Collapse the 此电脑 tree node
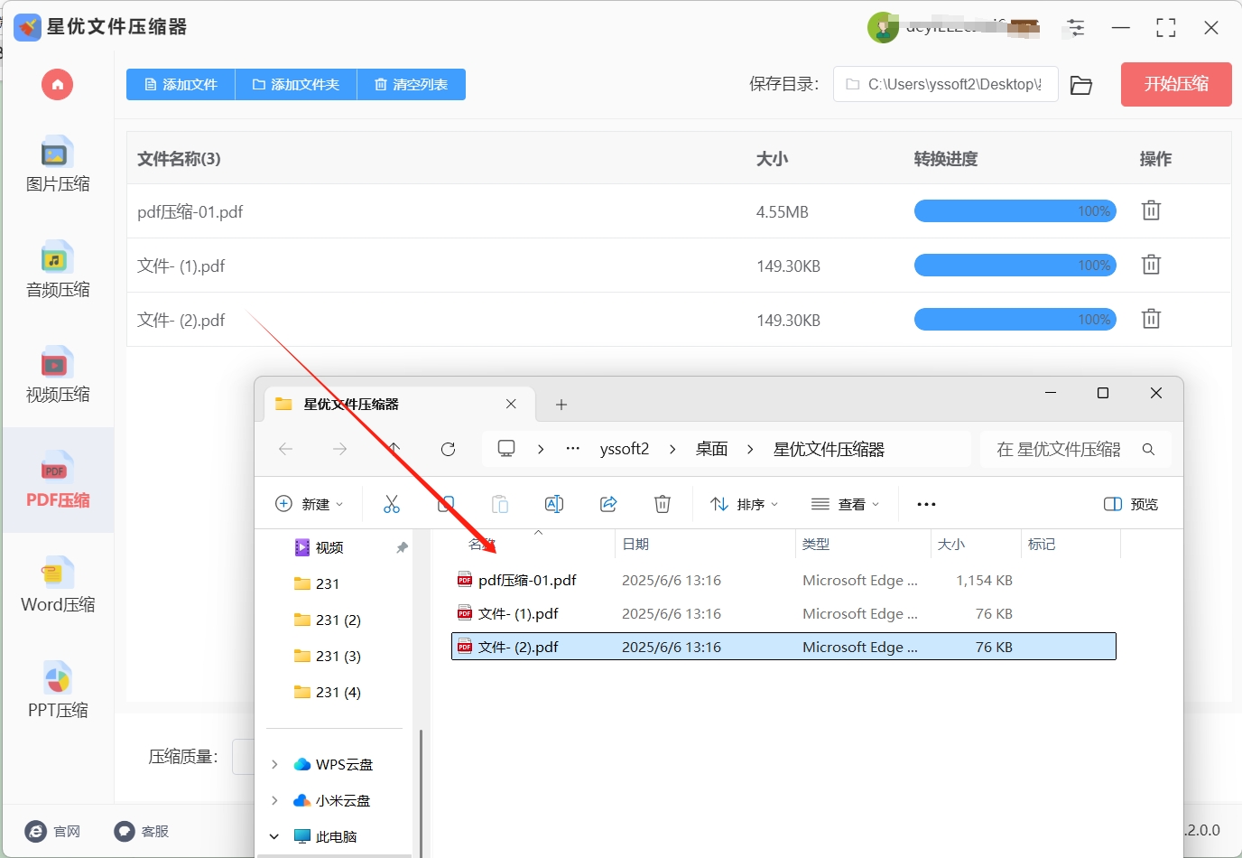 (274, 836)
